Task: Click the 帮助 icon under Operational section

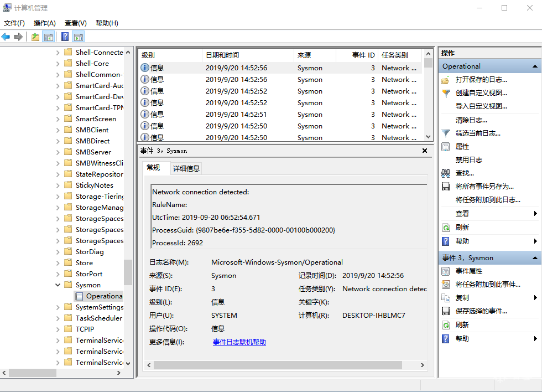Action: [x=446, y=241]
